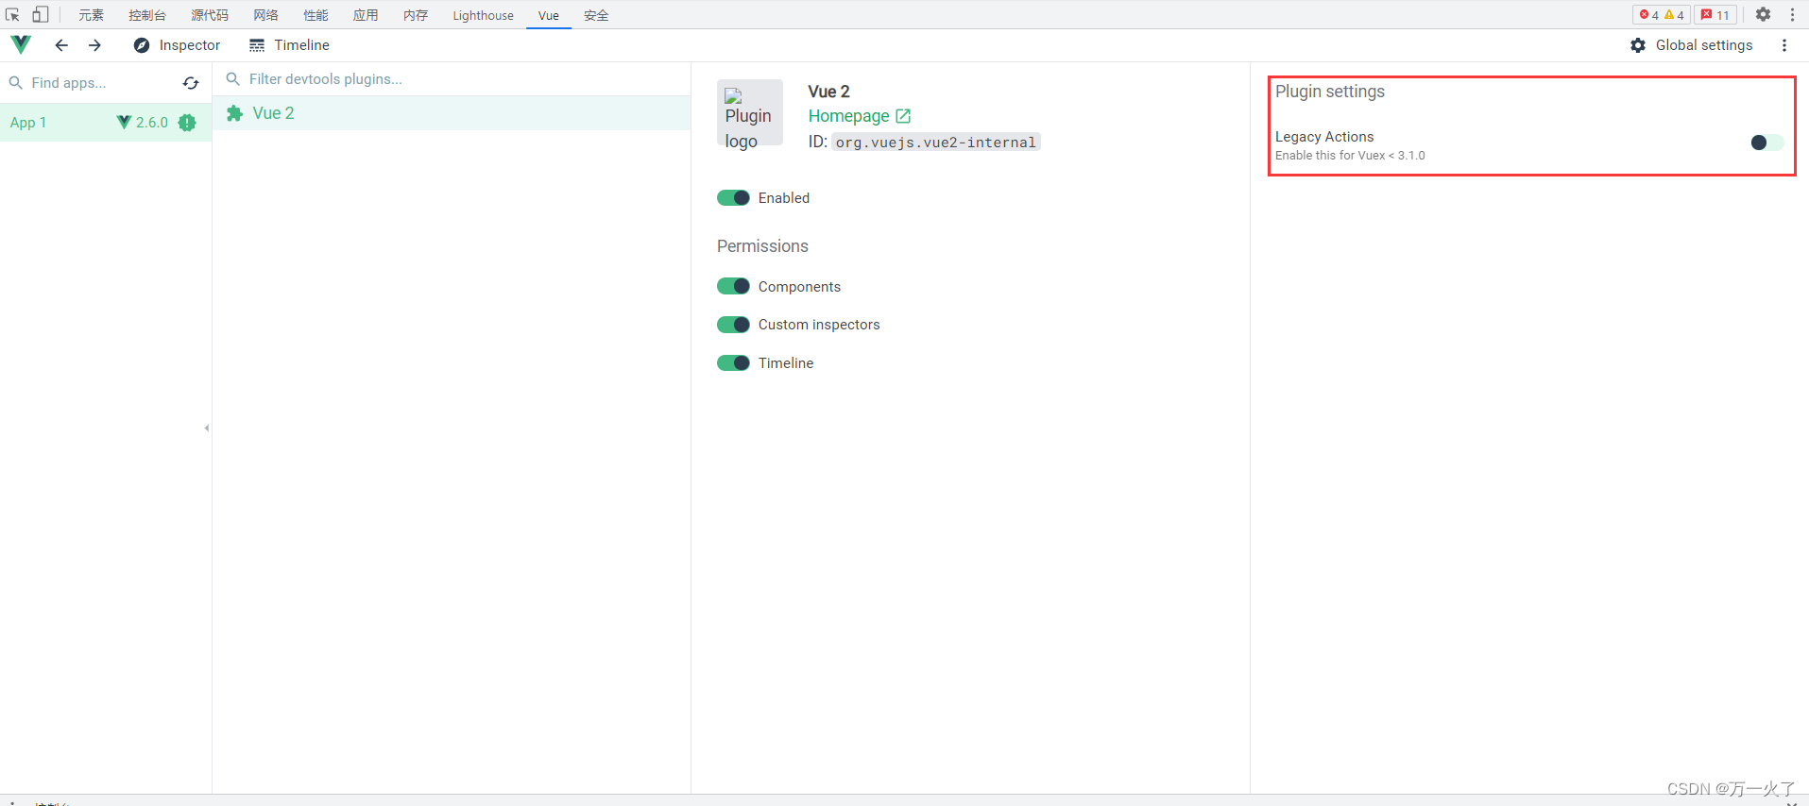
Task: Collapse the apps sidebar handle arrow
Action: tap(206, 428)
